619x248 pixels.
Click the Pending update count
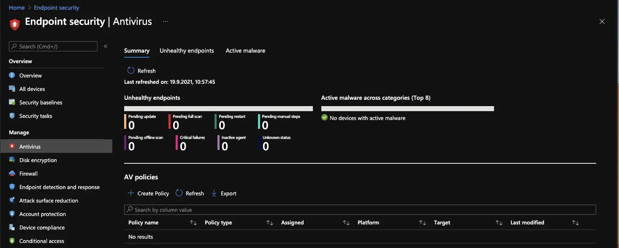pyautogui.click(x=131, y=125)
